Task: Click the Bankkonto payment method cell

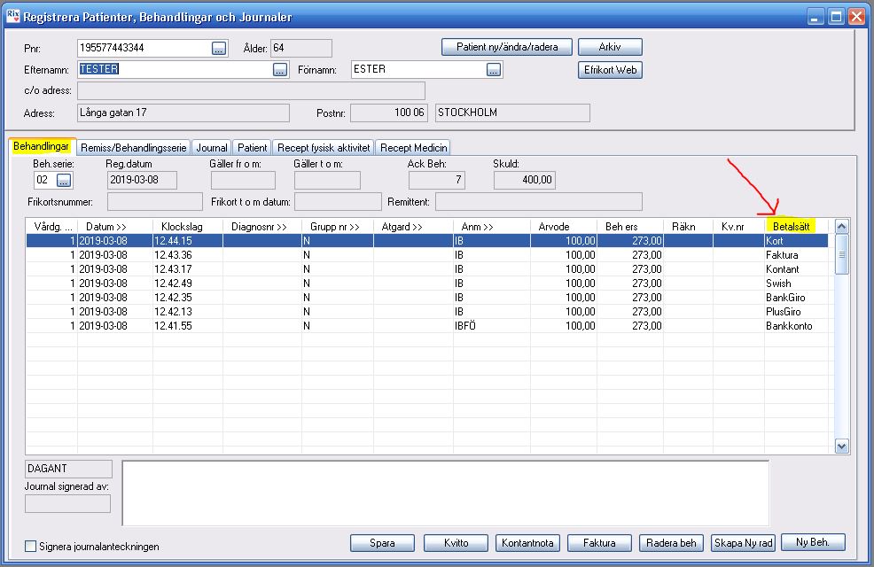Action: point(796,326)
